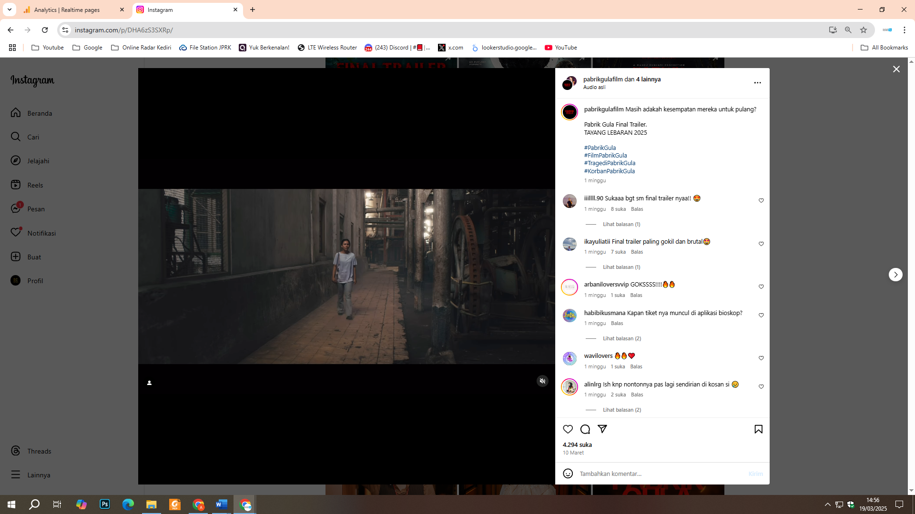Open post options three-dot menu
The image size is (915, 514).
(757, 83)
